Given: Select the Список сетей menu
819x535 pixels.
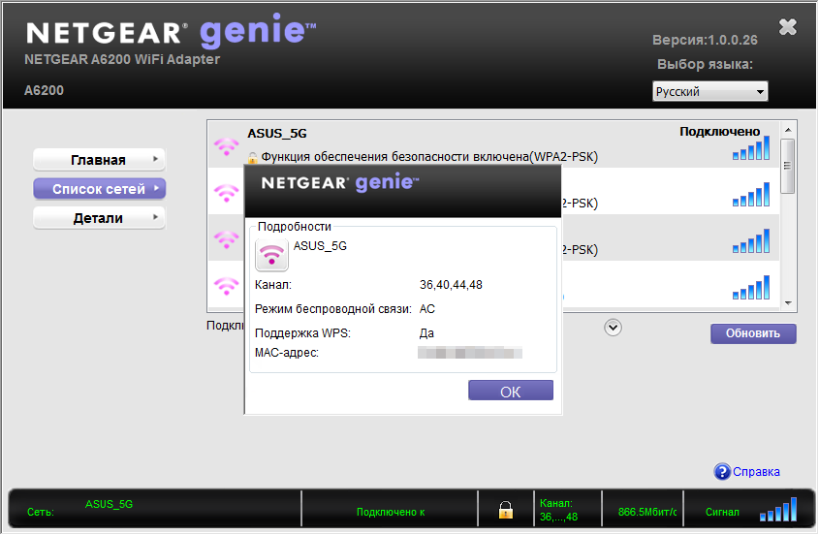Looking at the screenshot, I should point(99,189).
